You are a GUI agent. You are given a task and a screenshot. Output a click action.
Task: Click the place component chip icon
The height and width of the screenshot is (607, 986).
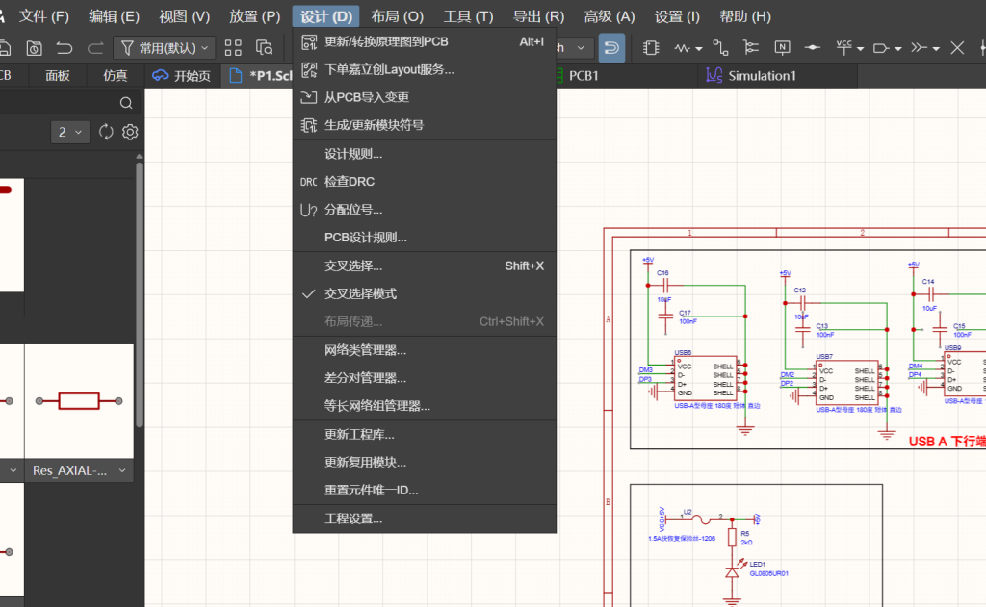[651, 48]
